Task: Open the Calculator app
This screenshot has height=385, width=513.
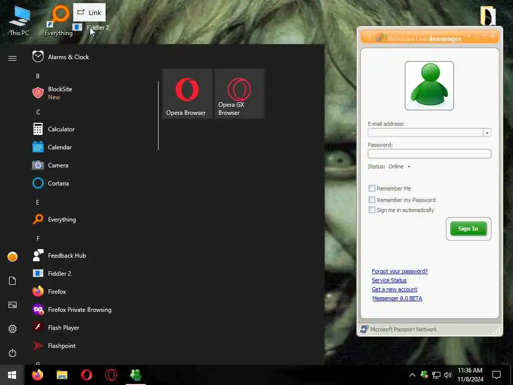Action: (54, 129)
